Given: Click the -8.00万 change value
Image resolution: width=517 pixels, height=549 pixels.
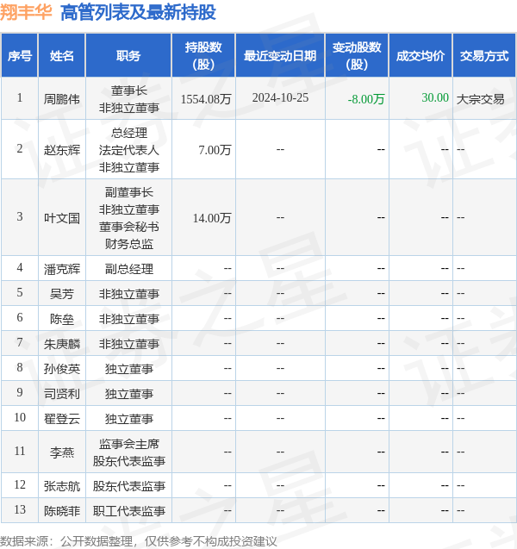Looking at the screenshot, I should [x=366, y=99].
